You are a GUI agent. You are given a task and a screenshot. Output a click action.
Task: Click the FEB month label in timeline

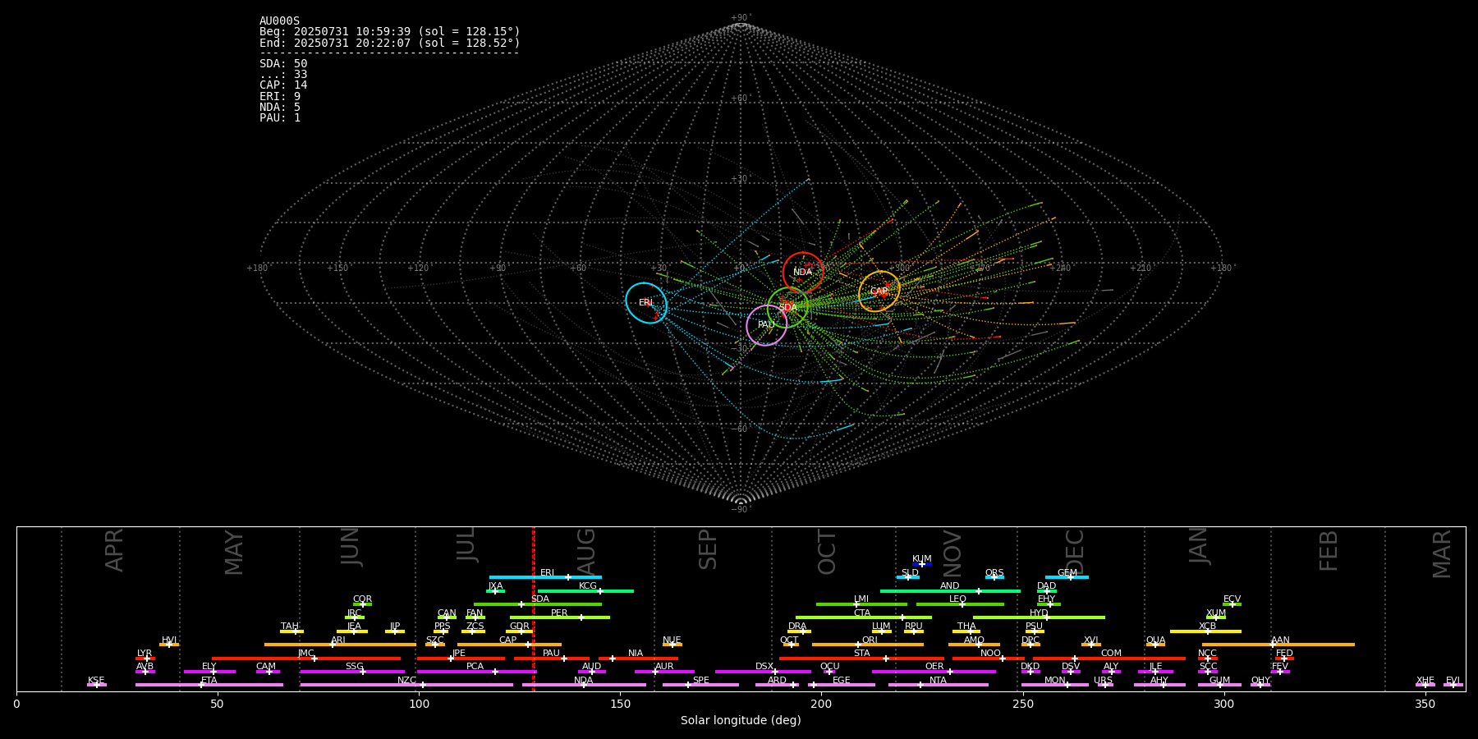[x=1329, y=551]
